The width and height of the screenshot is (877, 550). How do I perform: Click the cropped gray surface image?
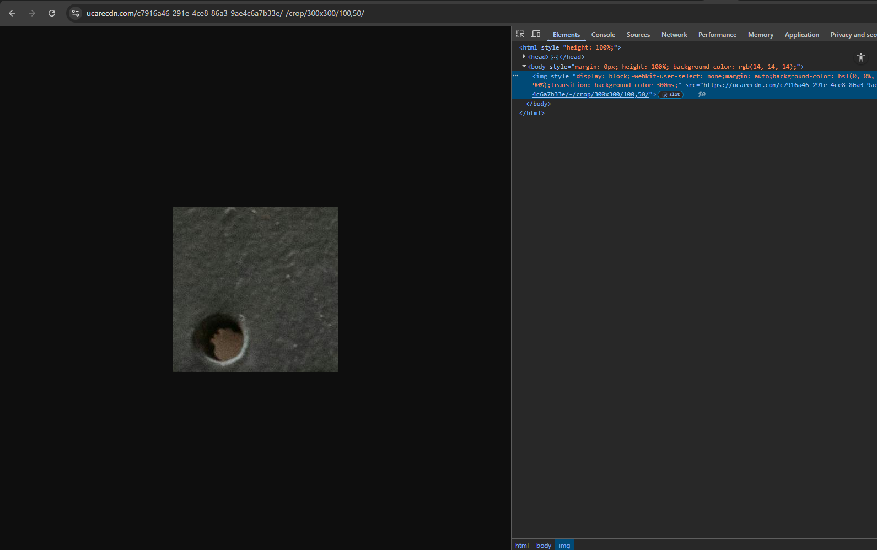coord(256,289)
